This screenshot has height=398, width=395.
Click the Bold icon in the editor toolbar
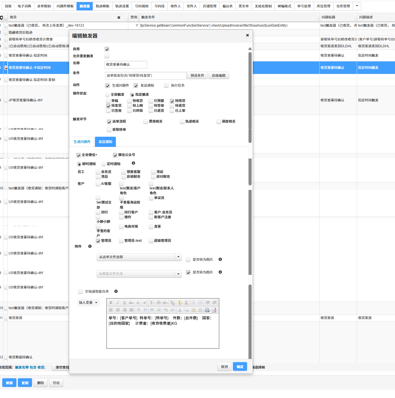[x=111, y=303]
